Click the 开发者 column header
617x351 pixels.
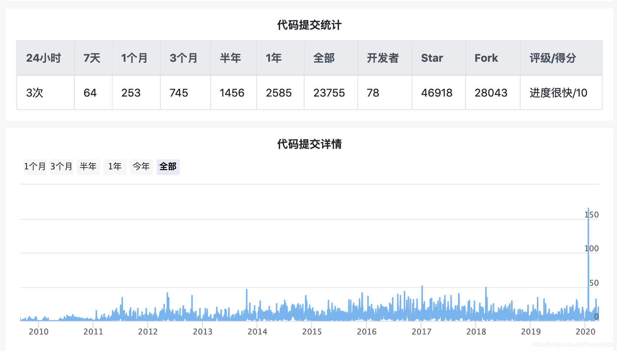point(385,58)
